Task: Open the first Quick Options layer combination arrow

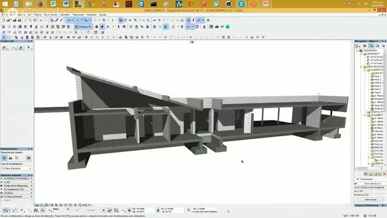Action: [31, 179]
